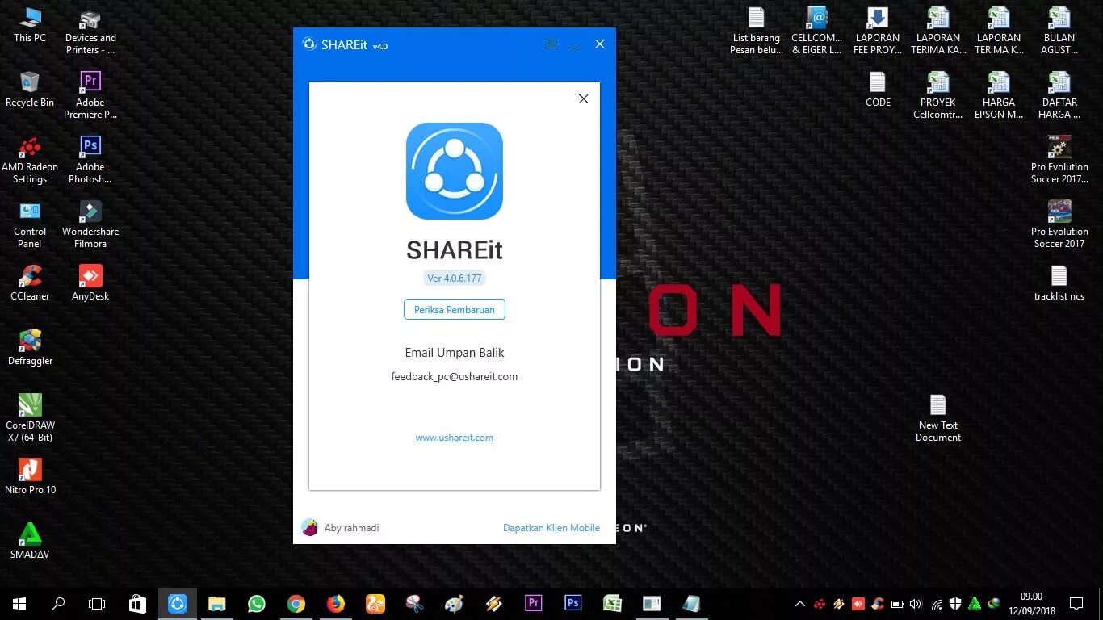
Task: Select CorelDRAW X7 desktop icon
Action: [30, 419]
